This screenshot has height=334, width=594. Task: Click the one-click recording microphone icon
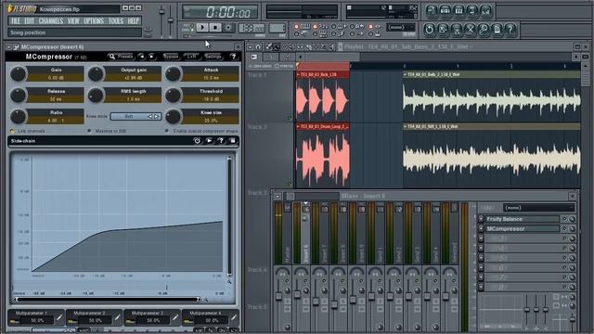click(484, 29)
